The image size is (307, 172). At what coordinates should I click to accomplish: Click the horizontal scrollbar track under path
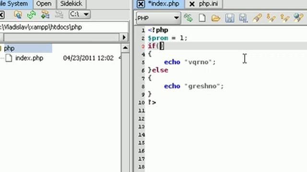click(61, 37)
